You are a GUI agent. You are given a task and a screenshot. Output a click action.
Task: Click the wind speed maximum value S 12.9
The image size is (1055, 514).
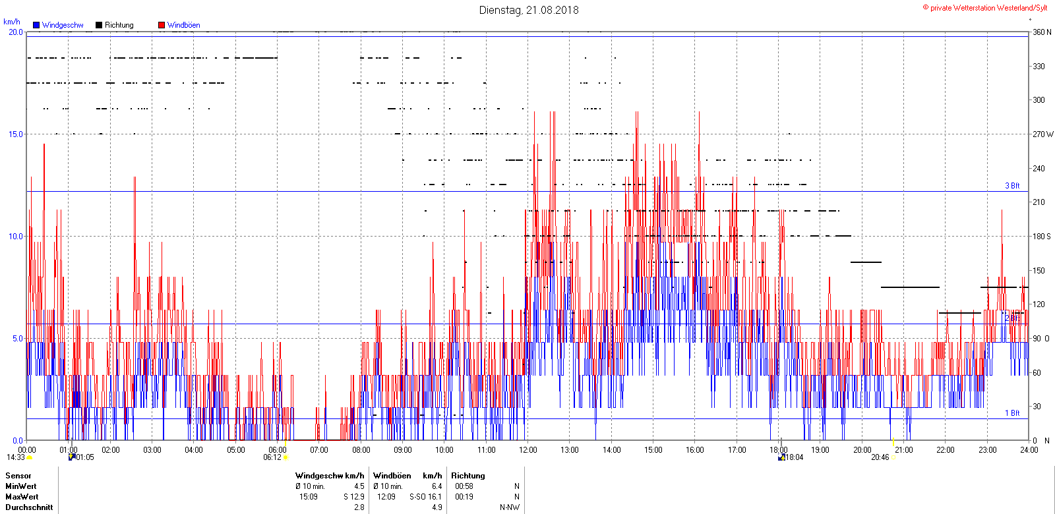354,497
